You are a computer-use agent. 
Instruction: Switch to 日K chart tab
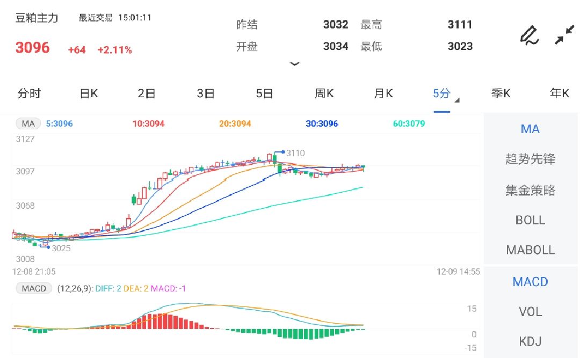89,93
